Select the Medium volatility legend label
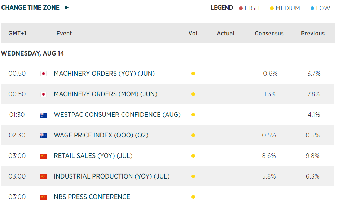This screenshot has height=207, width=339. point(287,8)
